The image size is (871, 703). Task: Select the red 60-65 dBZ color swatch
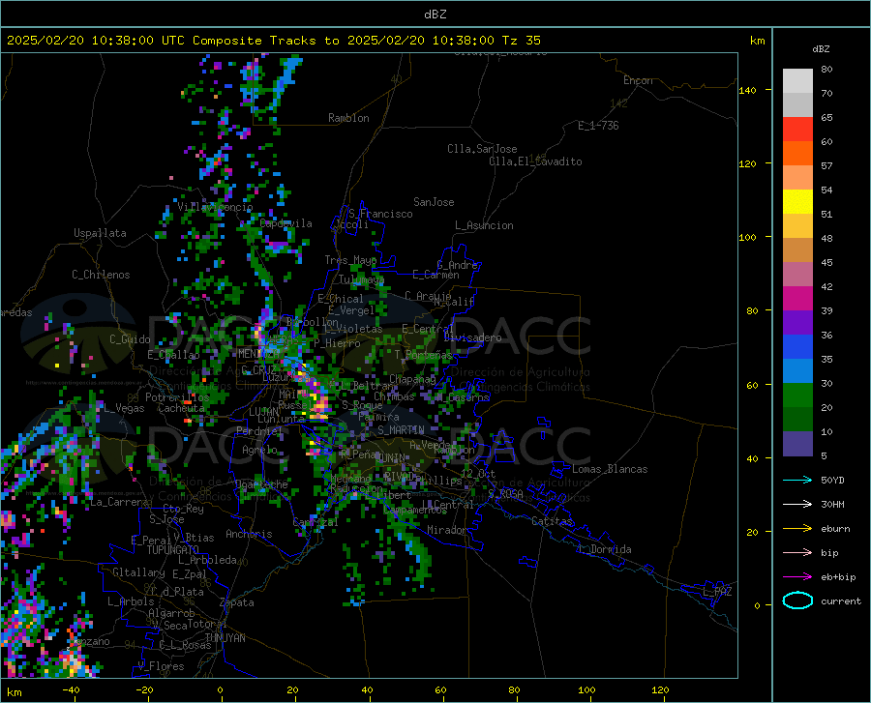pos(797,130)
